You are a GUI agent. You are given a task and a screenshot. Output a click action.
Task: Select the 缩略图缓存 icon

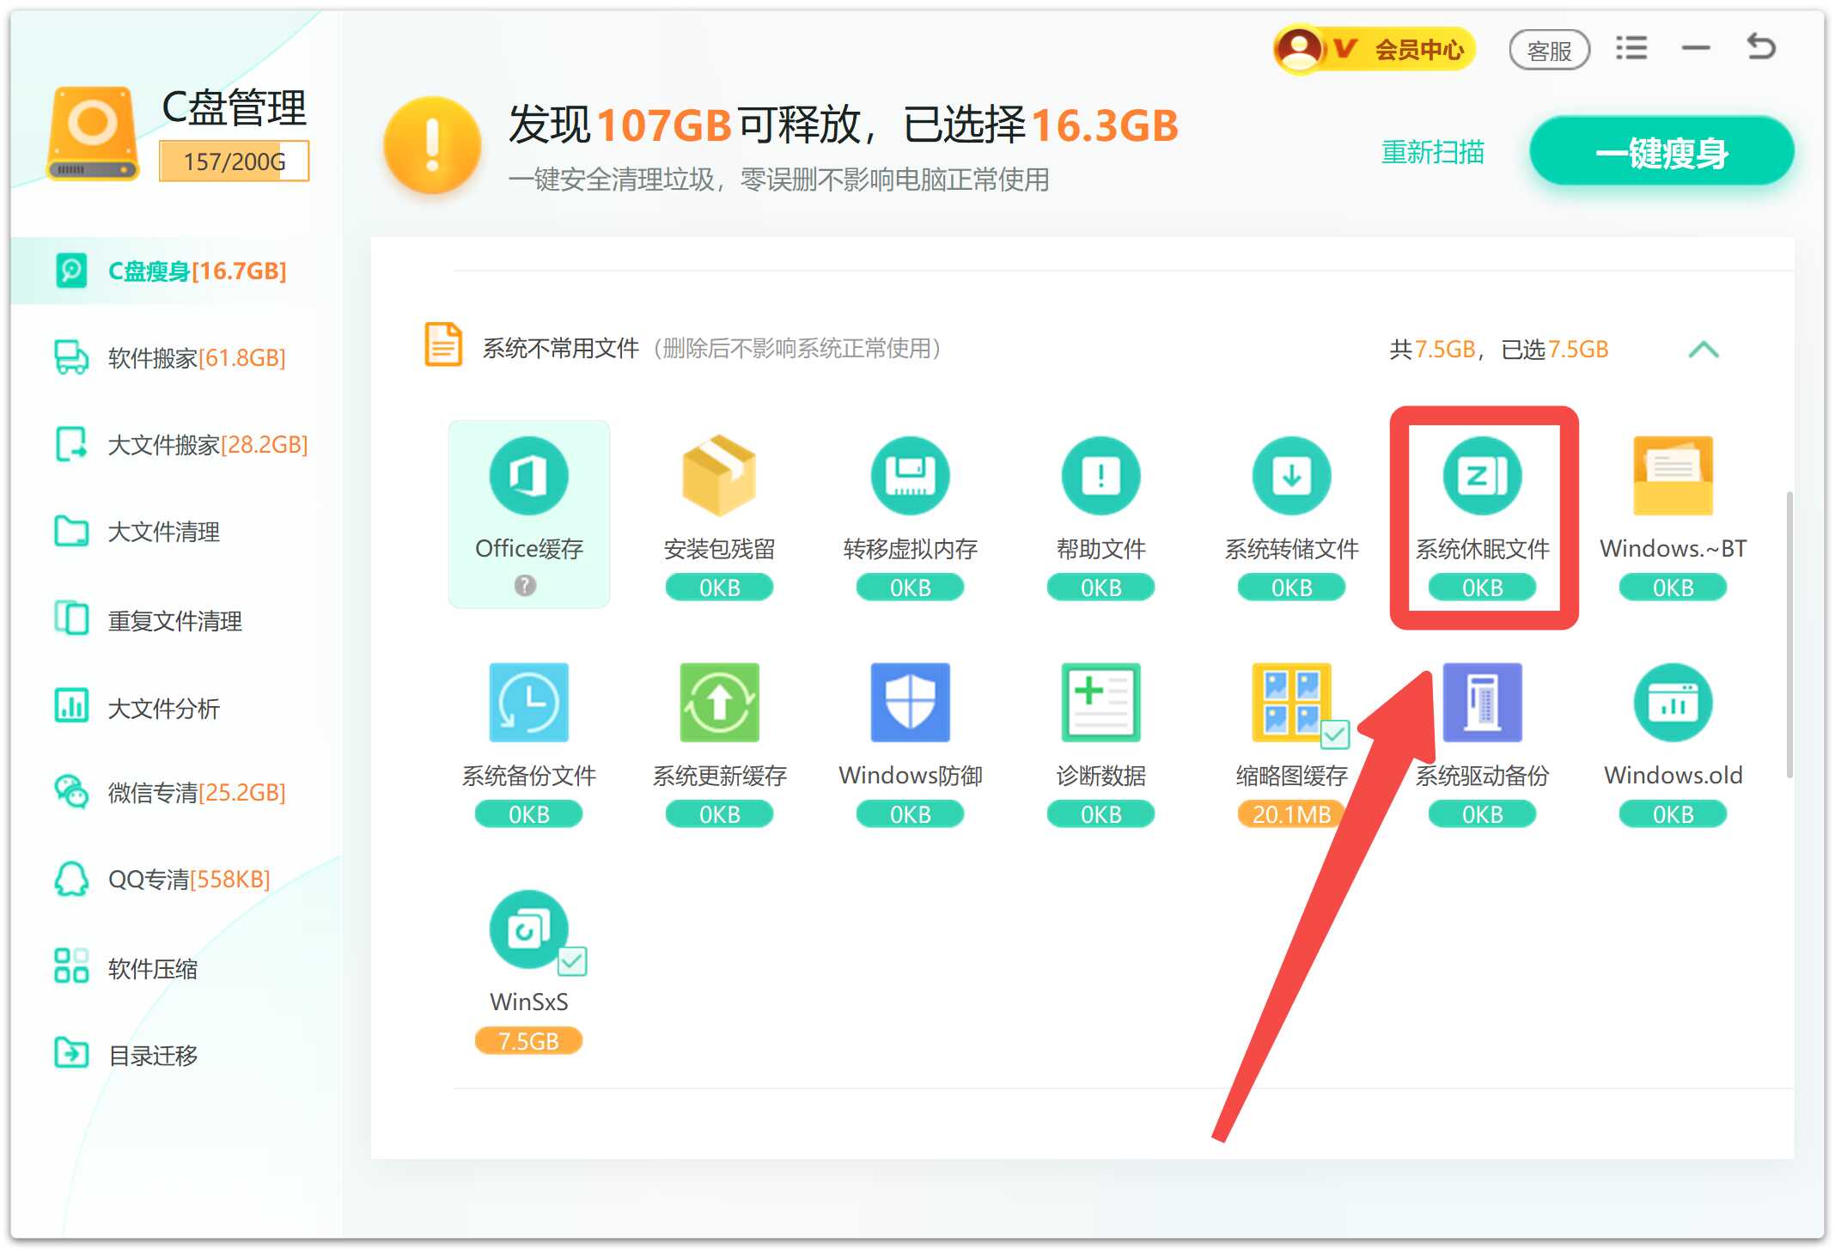pos(1291,702)
